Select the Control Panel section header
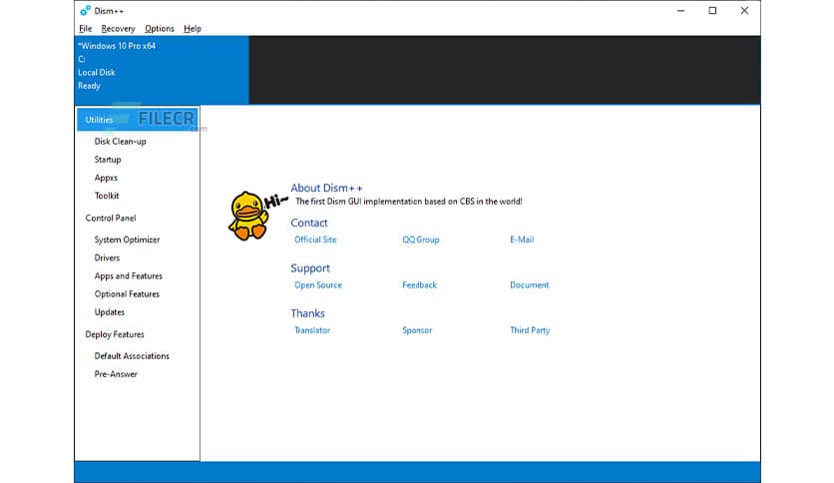Screen dimensions: 834x483 tap(111, 219)
